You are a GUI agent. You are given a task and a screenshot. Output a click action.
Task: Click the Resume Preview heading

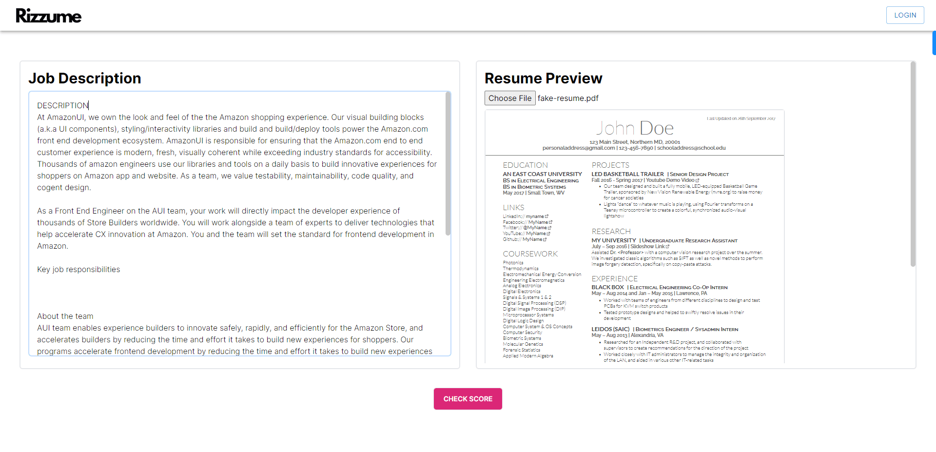point(544,78)
